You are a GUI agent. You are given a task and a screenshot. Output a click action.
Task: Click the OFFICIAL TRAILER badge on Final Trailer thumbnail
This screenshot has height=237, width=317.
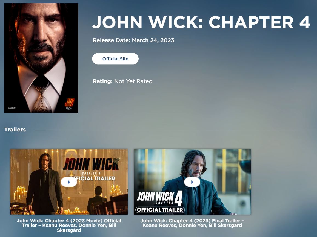click(x=160, y=210)
